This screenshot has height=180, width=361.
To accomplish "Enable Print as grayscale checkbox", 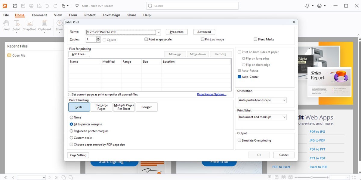I will pos(146,39).
